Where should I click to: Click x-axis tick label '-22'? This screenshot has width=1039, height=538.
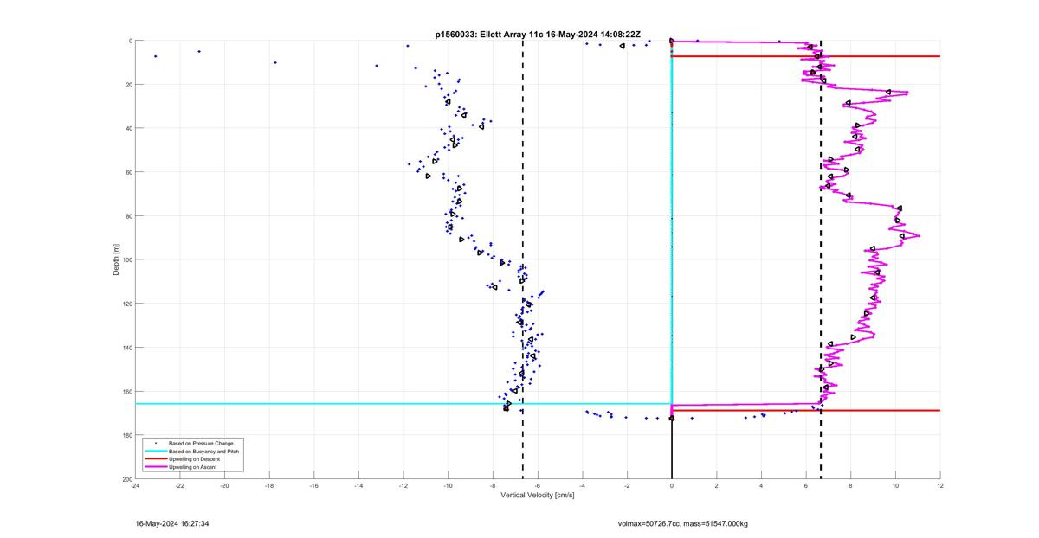180,485
